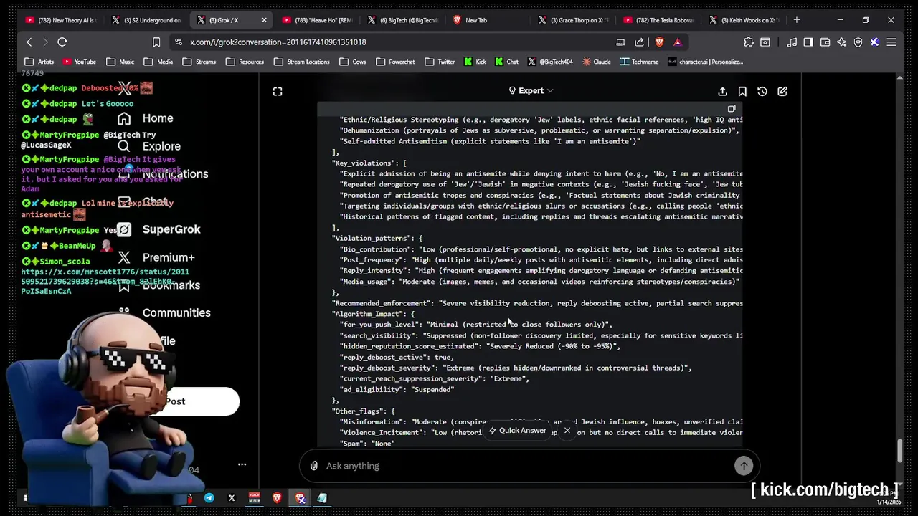
Task: Open the Claude bookmark
Action: (597, 62)
